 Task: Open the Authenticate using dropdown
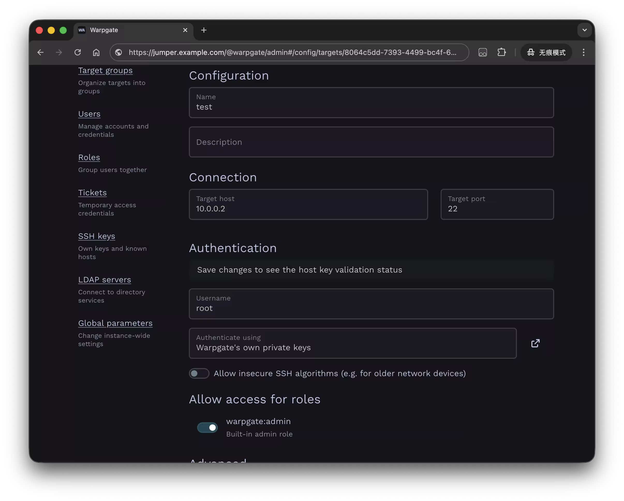[353, 343]
